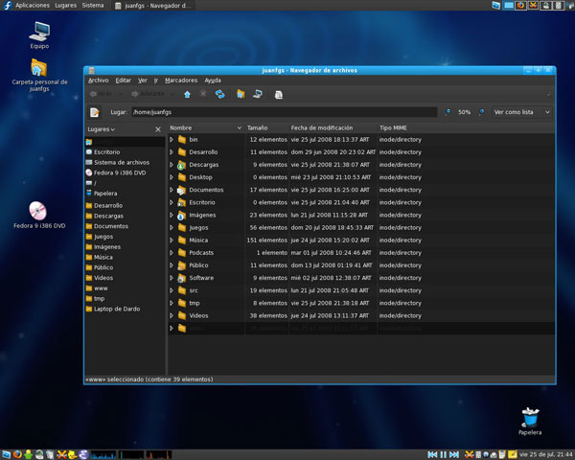This screenshot has height=460, width=575.
Task: Sort by the Nombre column header
Action: tap(206, 127)
